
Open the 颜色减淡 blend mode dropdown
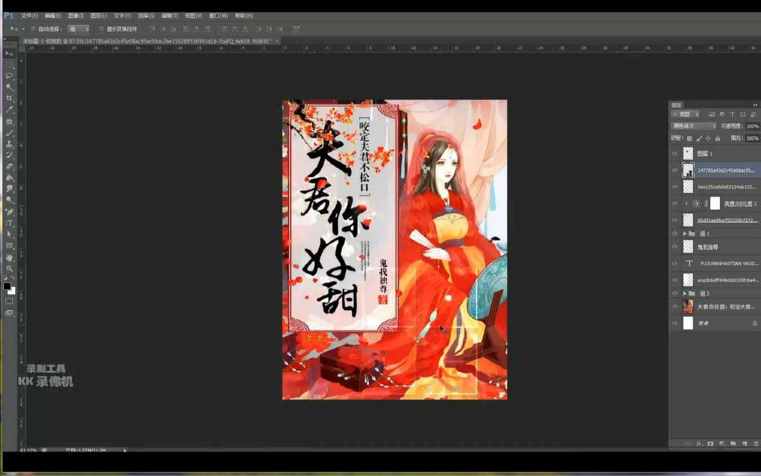point(693,126)
